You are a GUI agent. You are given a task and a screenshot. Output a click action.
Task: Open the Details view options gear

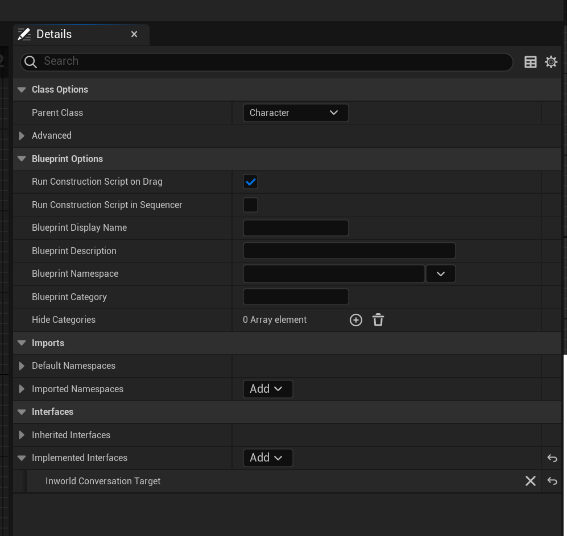(551, 62)
